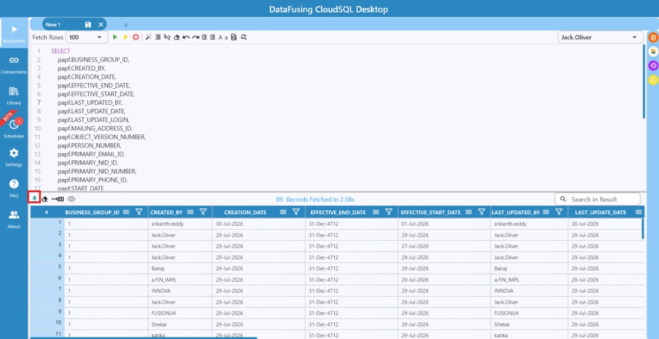
Task: Open the Fetch Rows 100 dropdown
Action: coord(86,37)
